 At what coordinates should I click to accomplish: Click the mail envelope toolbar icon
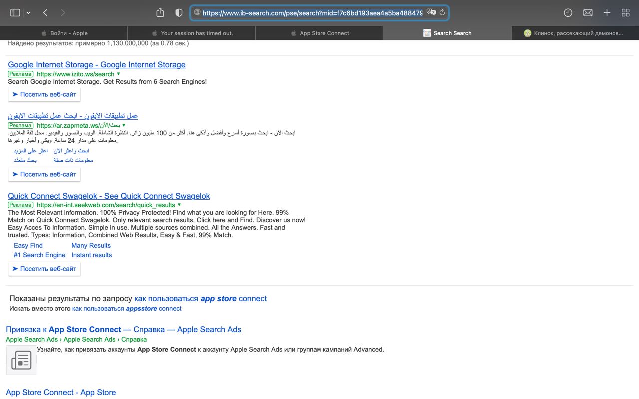588,13
